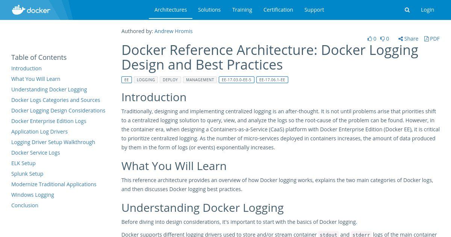Image resolution: width=451 pixels, height=237 pixels.
Task: Jump to ELK Setup section
Action: pos(23,163)
